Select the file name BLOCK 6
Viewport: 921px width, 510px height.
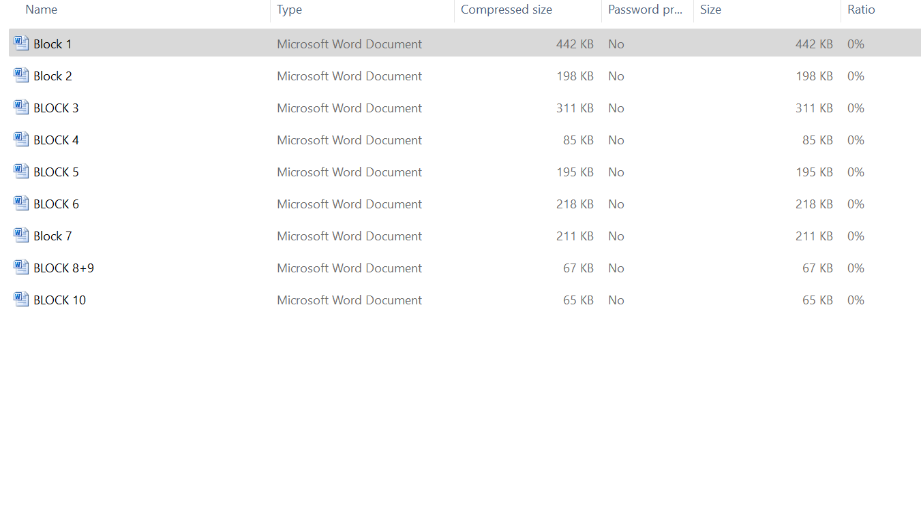pos(56,204)
